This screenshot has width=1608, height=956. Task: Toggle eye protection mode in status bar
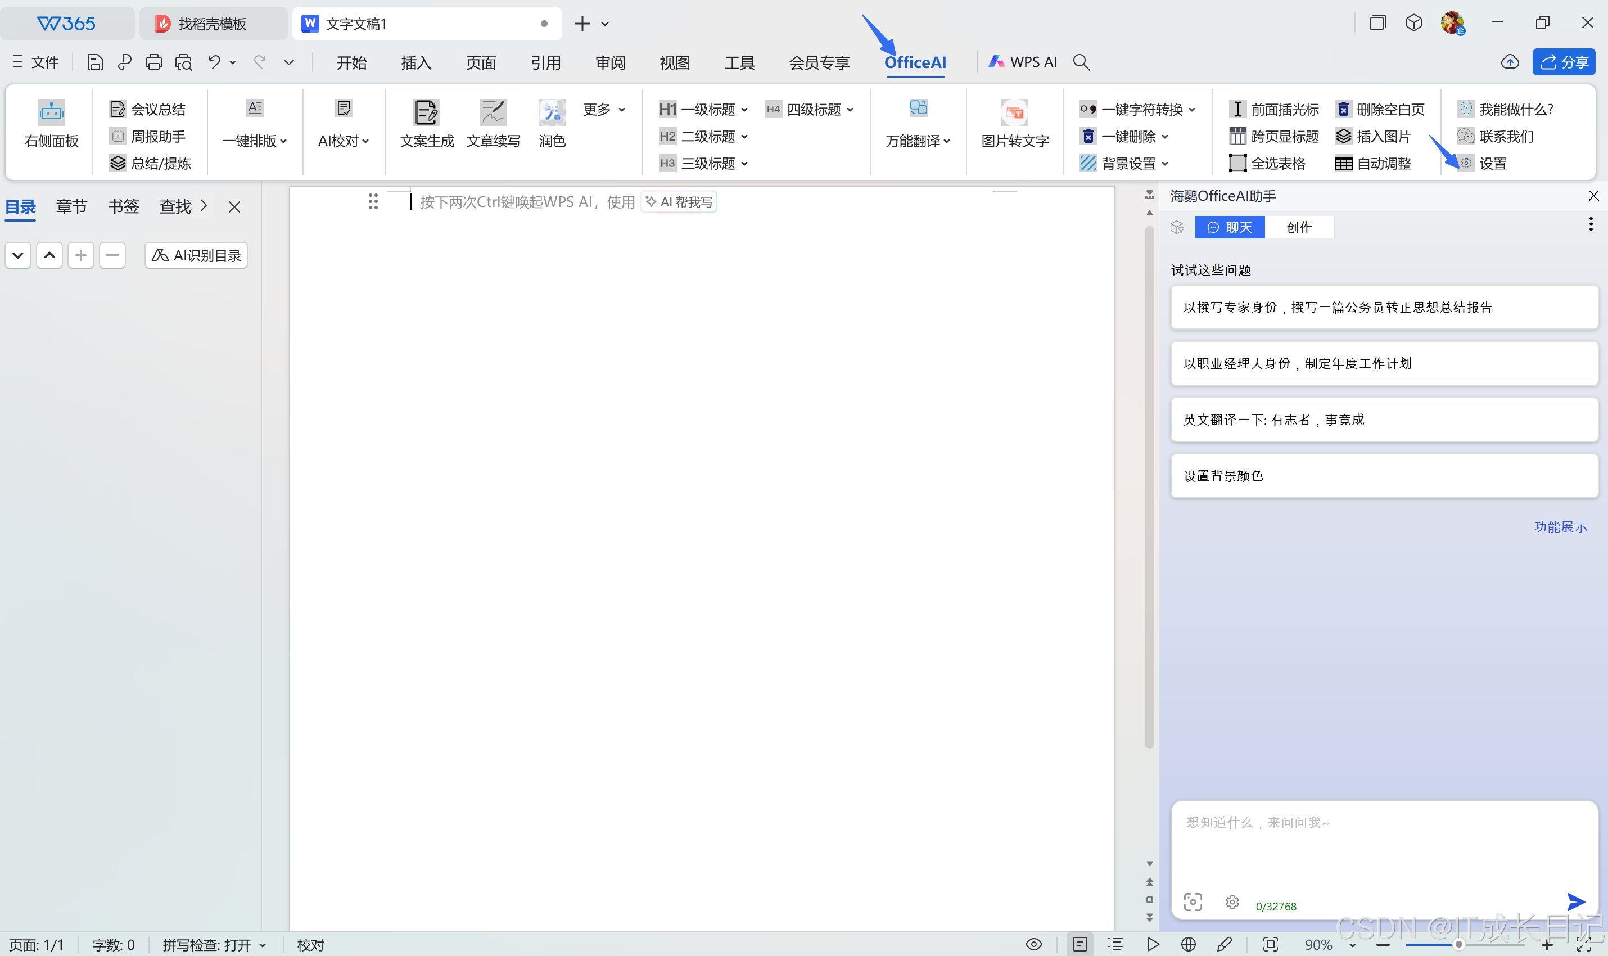pyautogui.click(x=1033, y=944)
